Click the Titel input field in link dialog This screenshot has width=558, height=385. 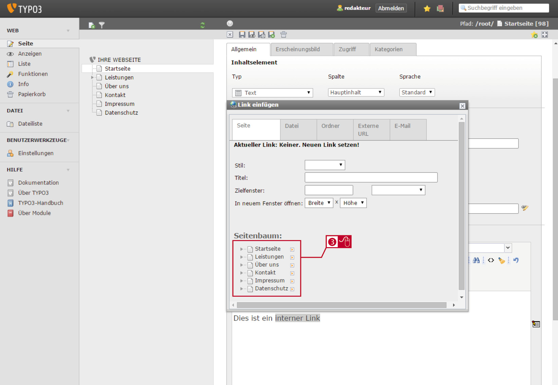[371, 178]
